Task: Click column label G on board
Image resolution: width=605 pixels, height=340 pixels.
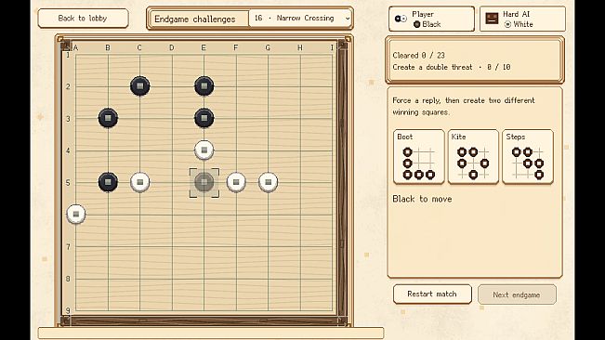Action: pyautogui.click(x=268, y=47)
